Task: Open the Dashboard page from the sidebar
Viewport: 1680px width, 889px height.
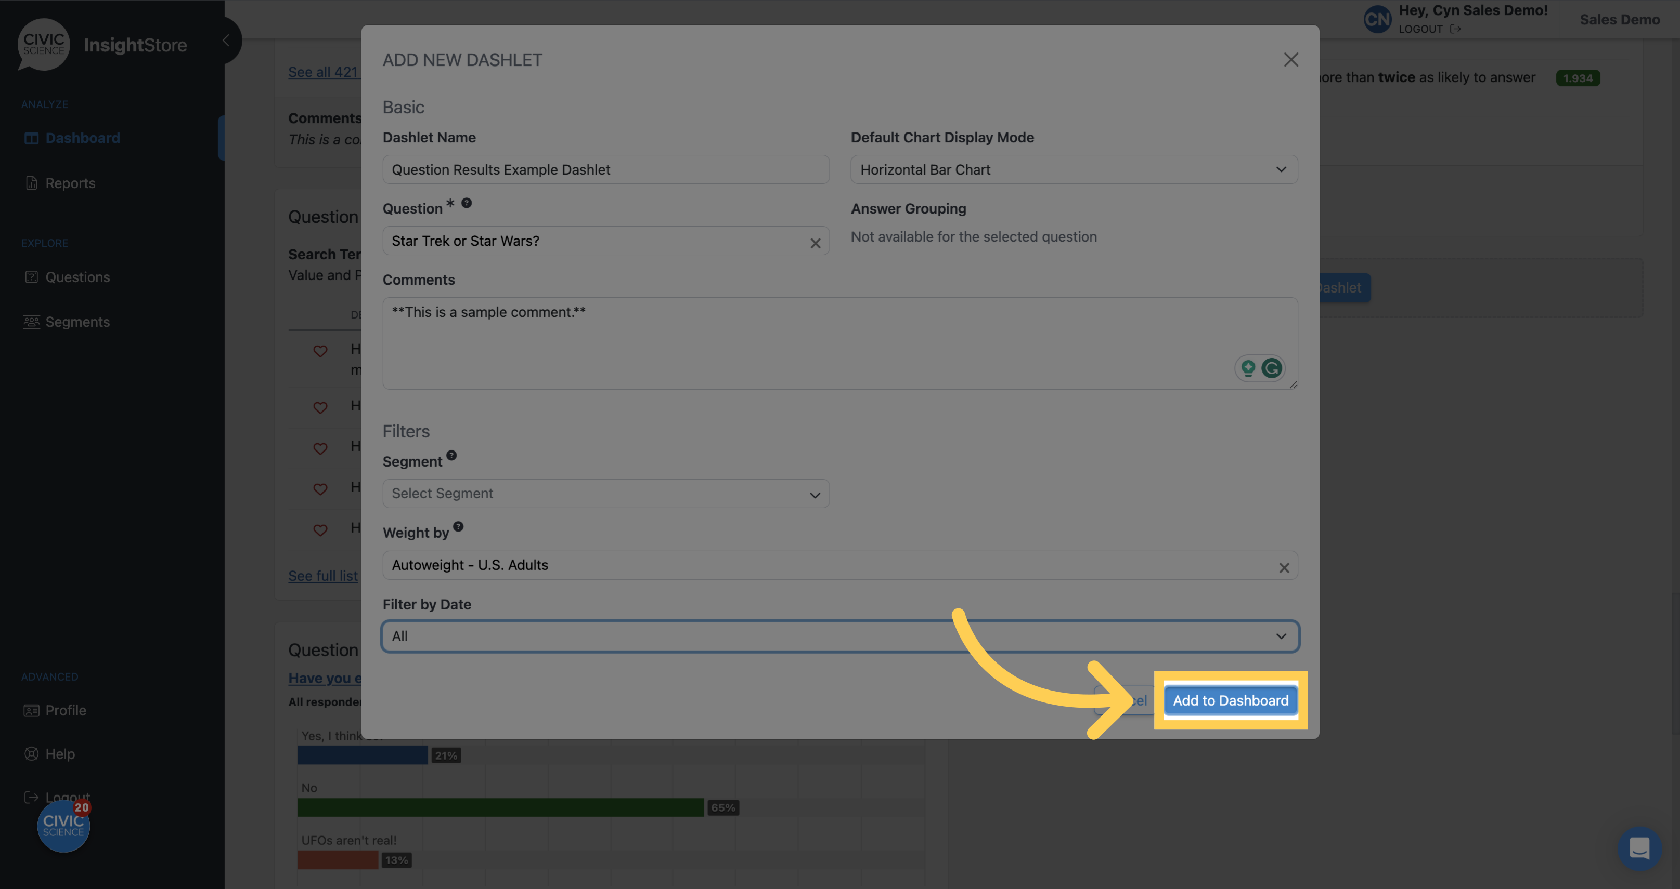Action: pos(72,138)
